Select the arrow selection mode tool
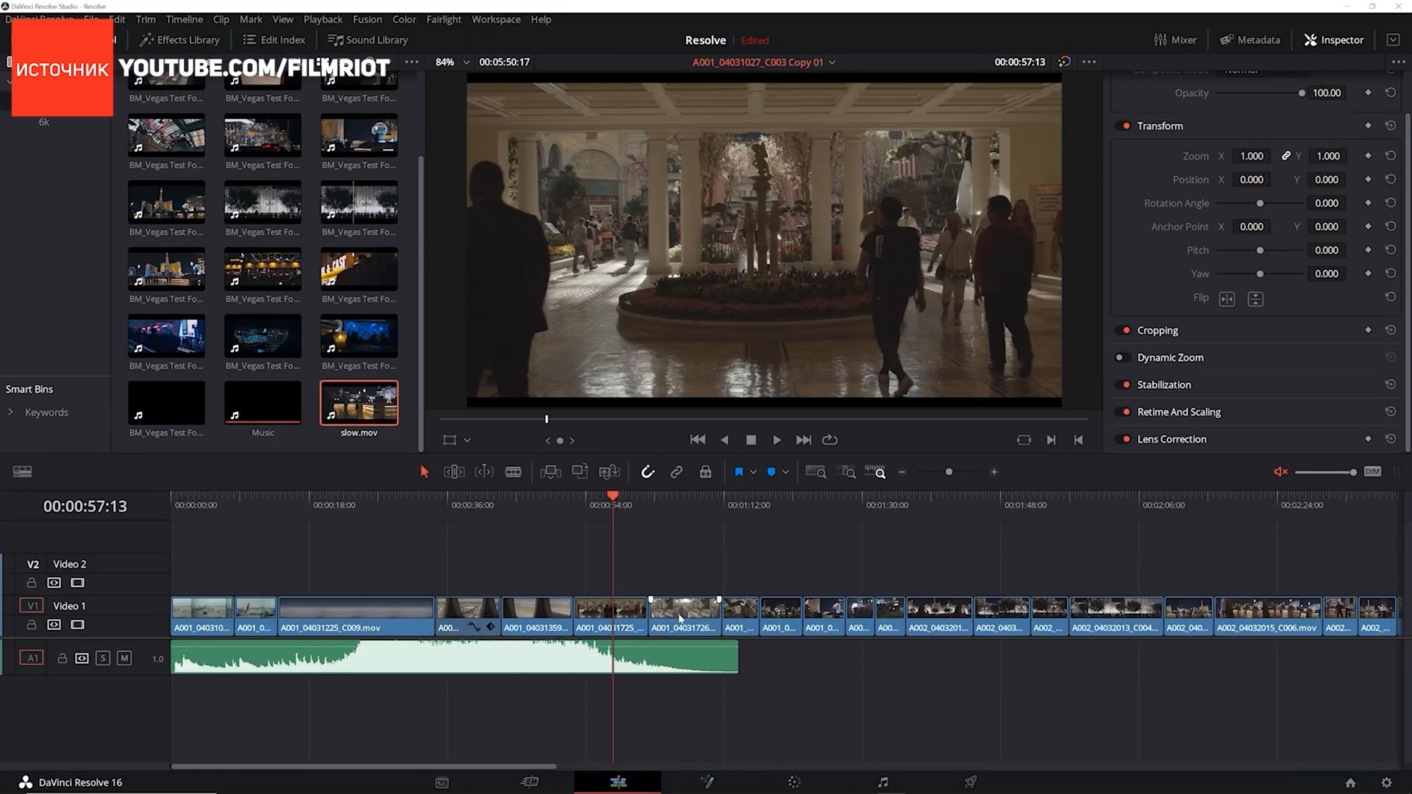Viewport: 1412px width, 794px height. click(x=424, y=472)
